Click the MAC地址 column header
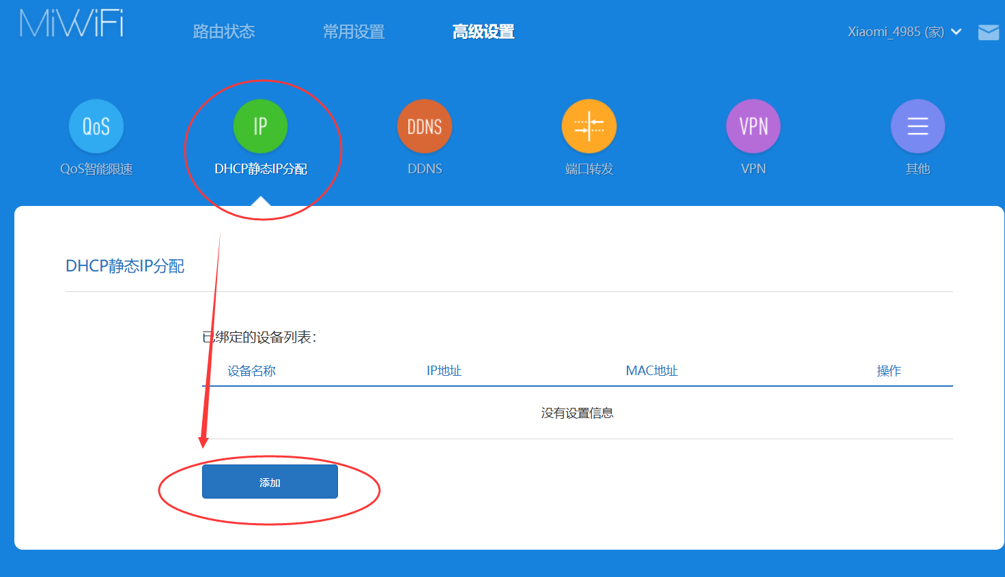Screen dimensions: 1005x577 click(x=651, y=370)
